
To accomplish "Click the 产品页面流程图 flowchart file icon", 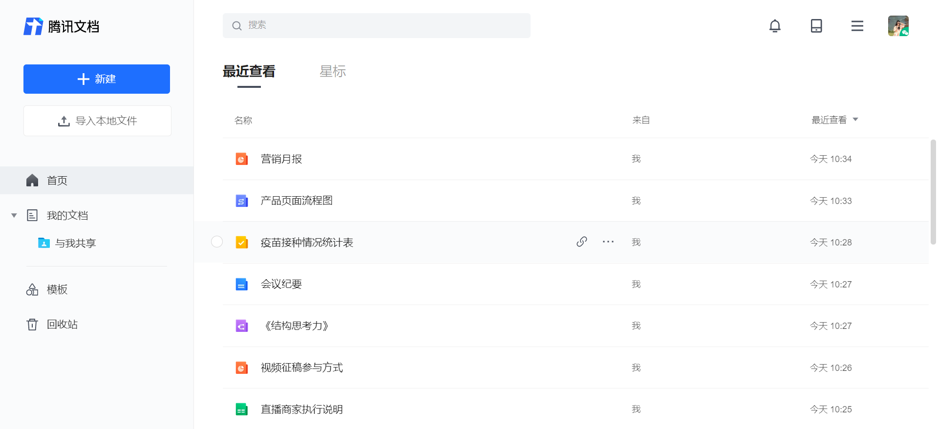I will coord(242,201).
